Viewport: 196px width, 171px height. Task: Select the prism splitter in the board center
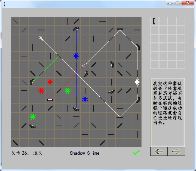click(85, 65)
